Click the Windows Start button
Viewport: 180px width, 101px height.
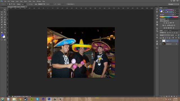pyautogui.click(x=3, y=99)
